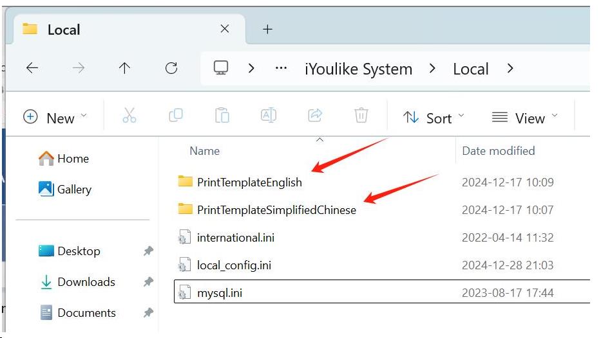
Task: Select the PrintTemplateEnglish folder
Action: tap(249, 182)
